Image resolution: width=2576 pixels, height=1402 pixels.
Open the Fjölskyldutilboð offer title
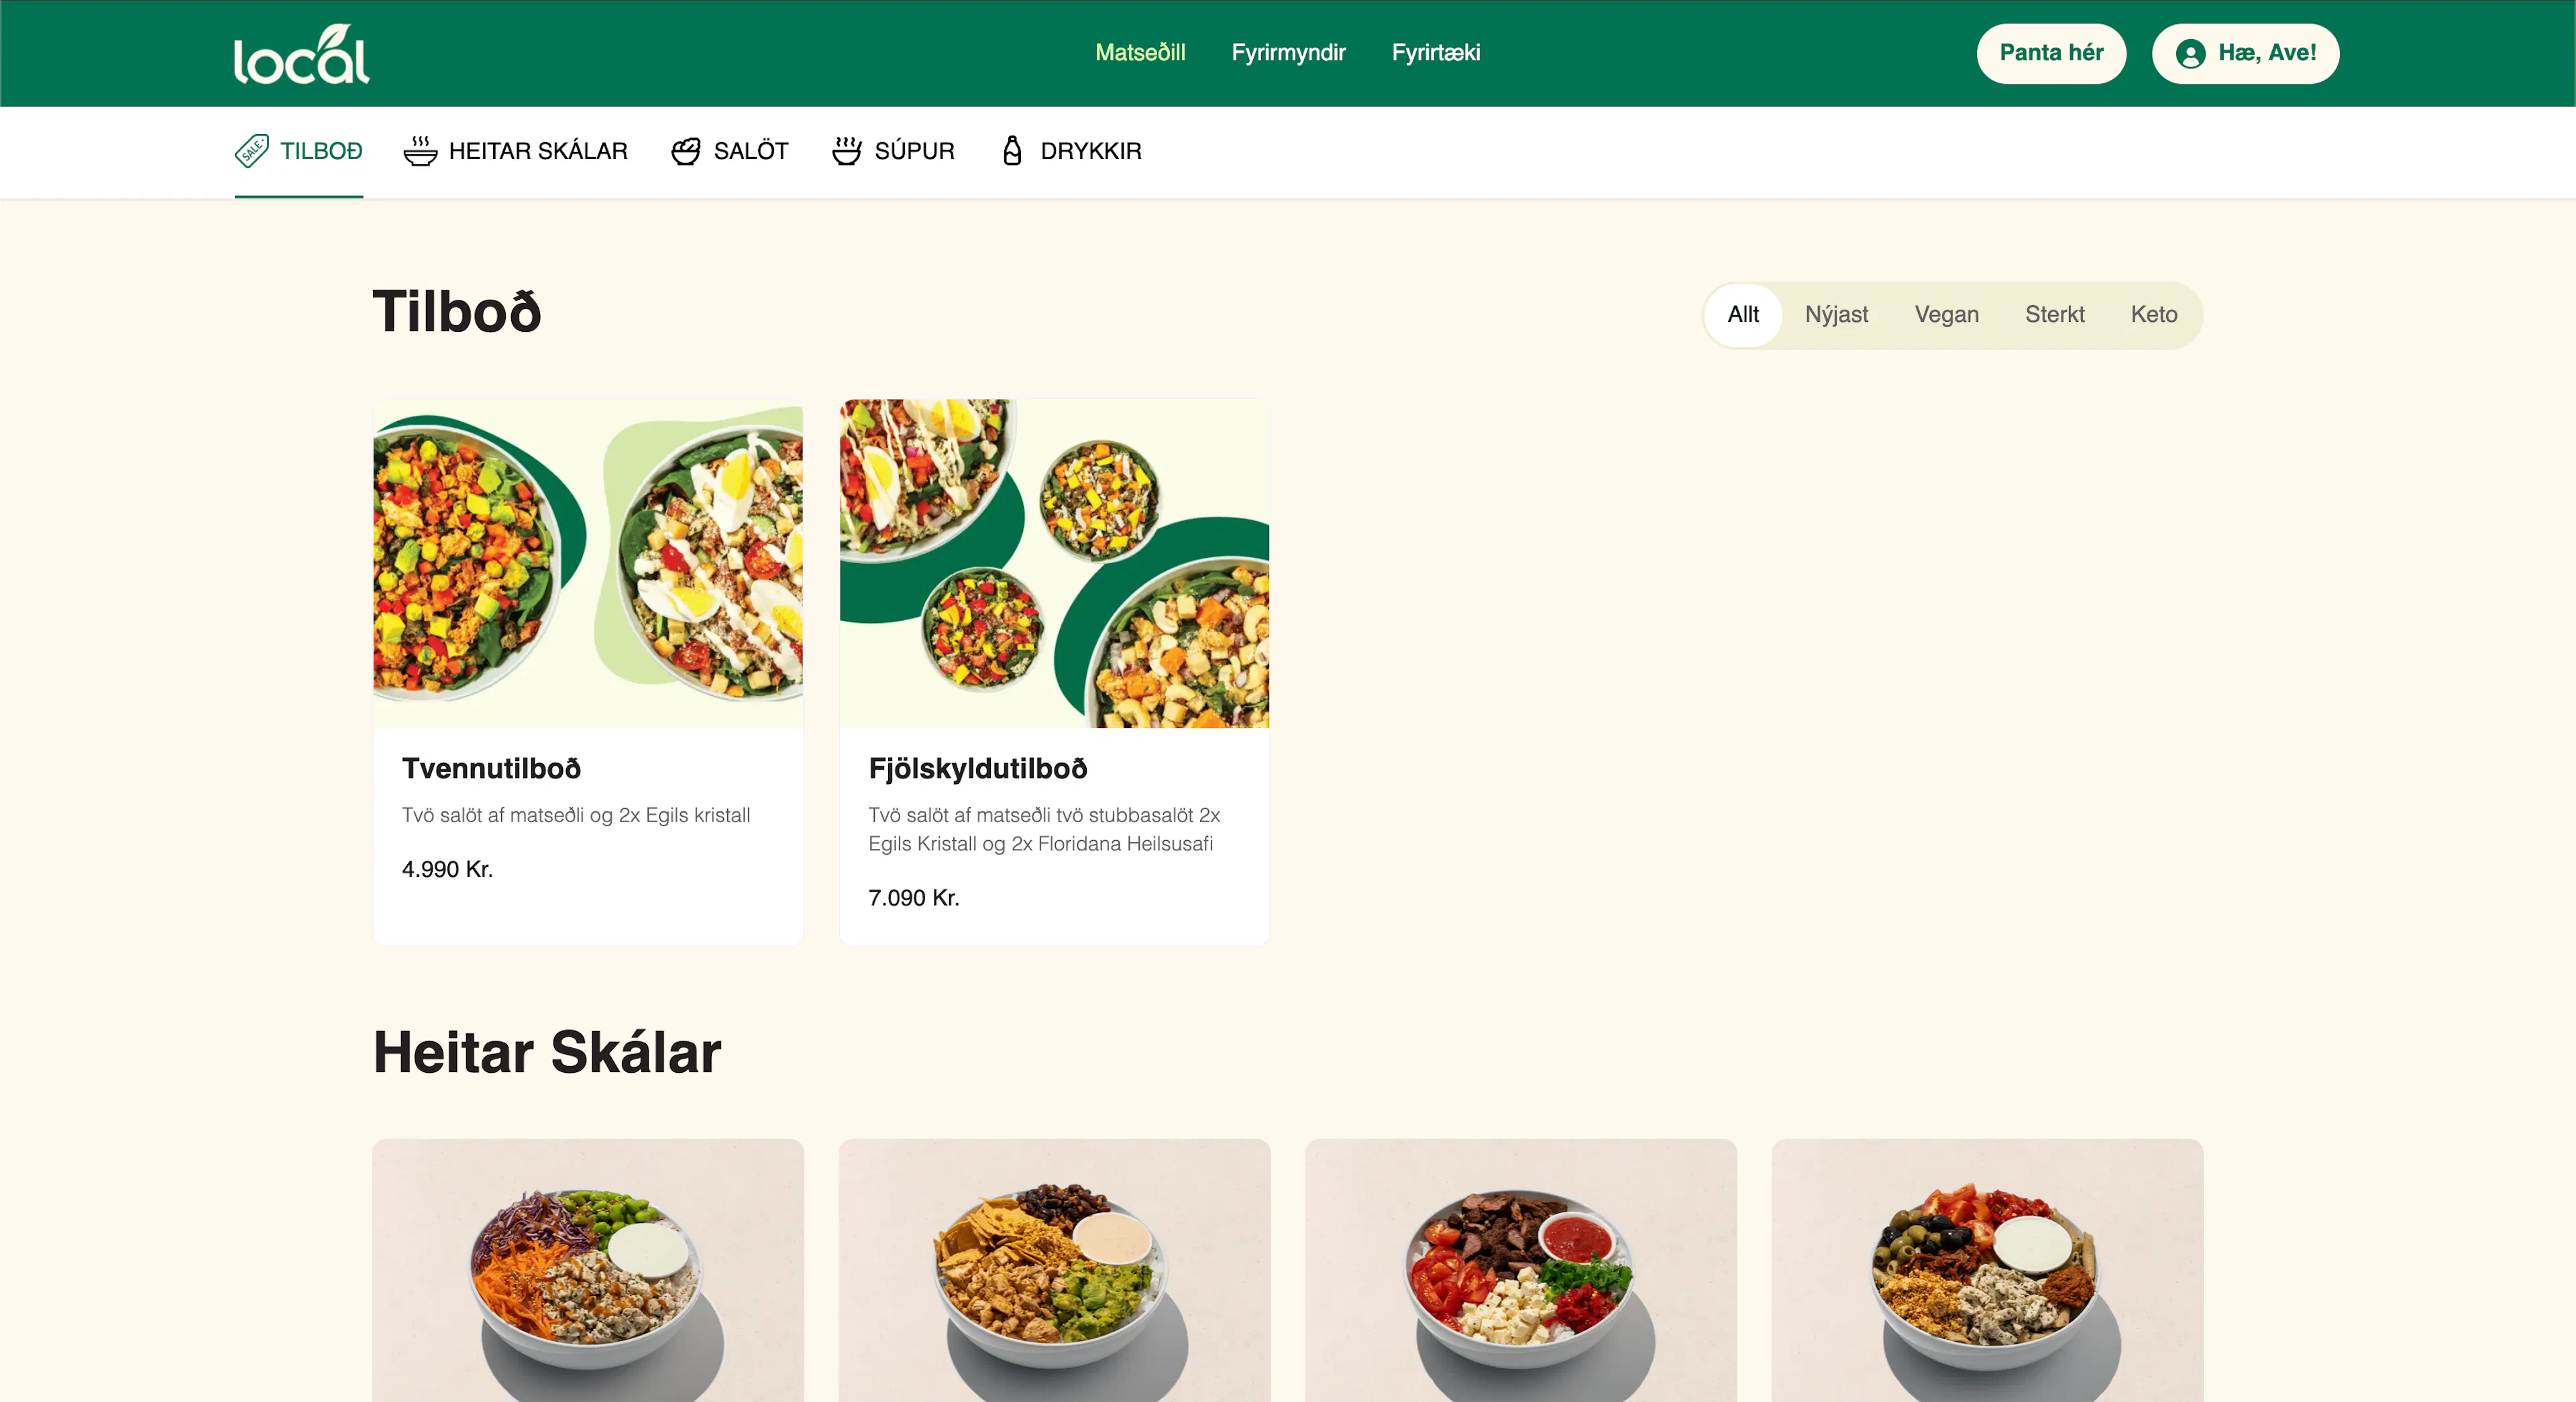(x=977, y=768)
